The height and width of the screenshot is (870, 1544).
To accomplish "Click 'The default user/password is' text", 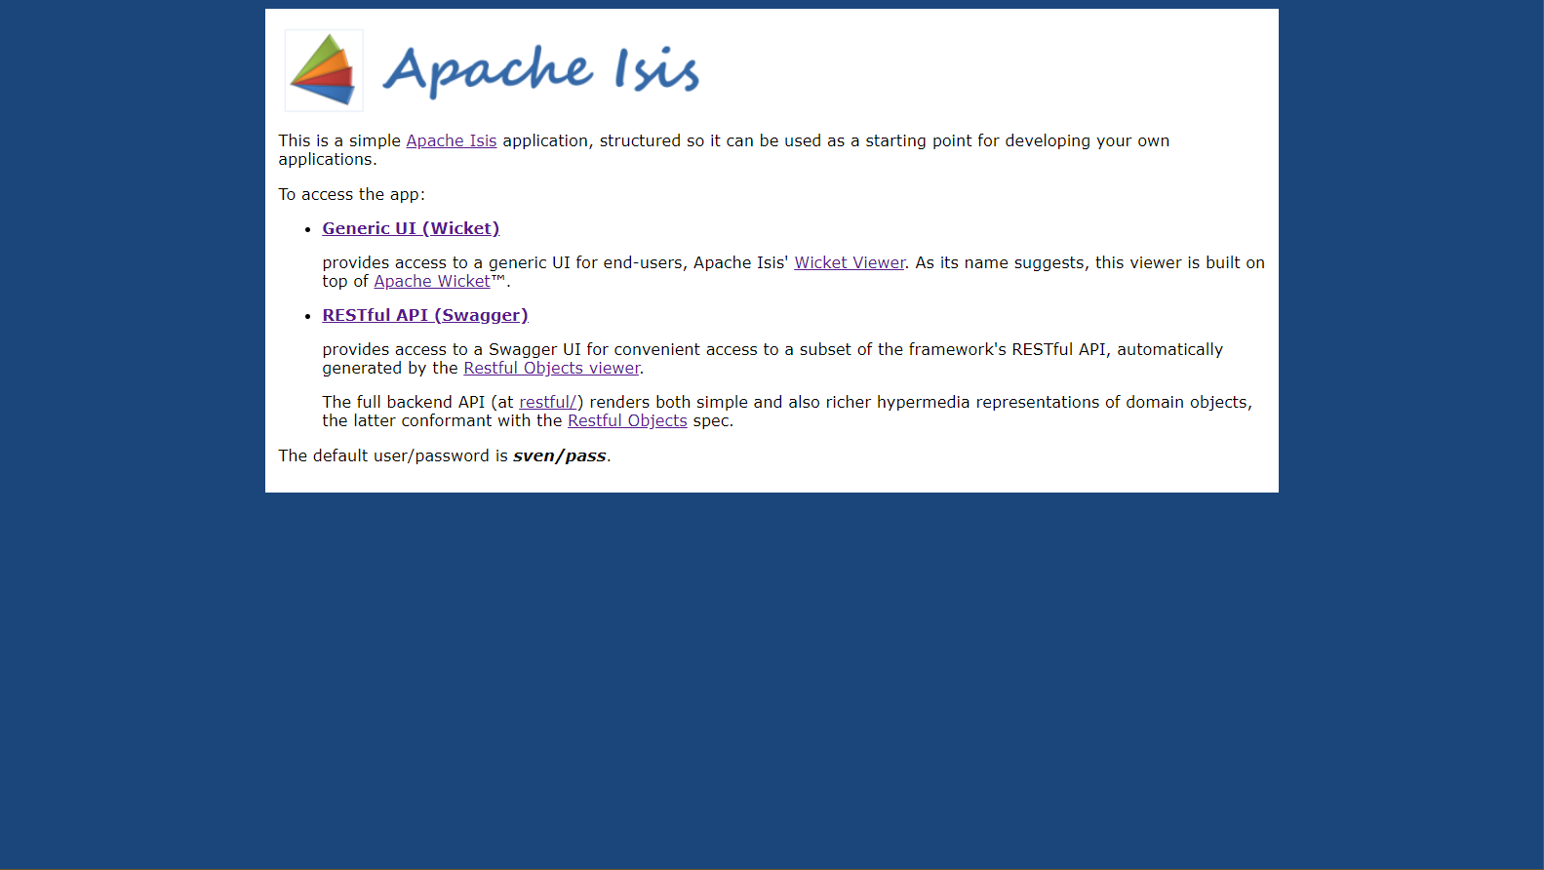I will [x=392, y=456].
